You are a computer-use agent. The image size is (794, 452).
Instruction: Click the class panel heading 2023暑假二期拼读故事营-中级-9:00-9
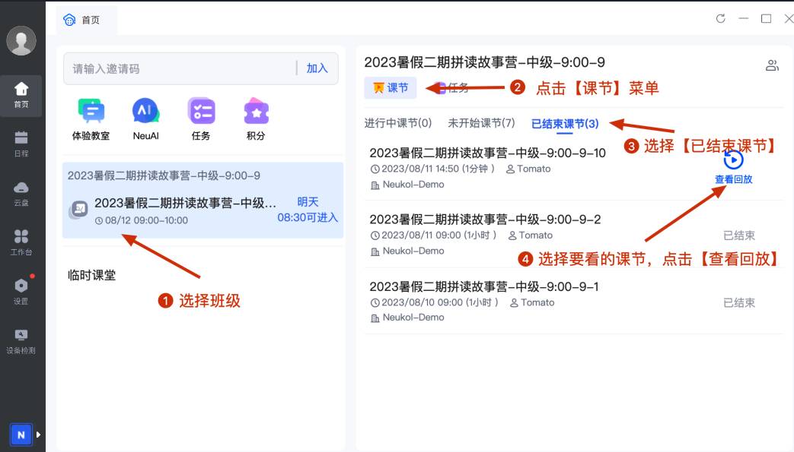(485, 62)
